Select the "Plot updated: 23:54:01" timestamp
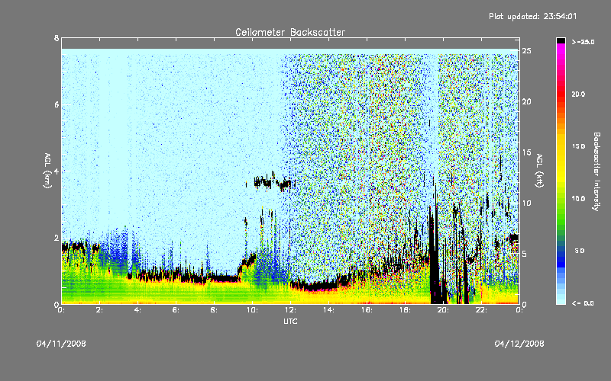 [532, 16]
